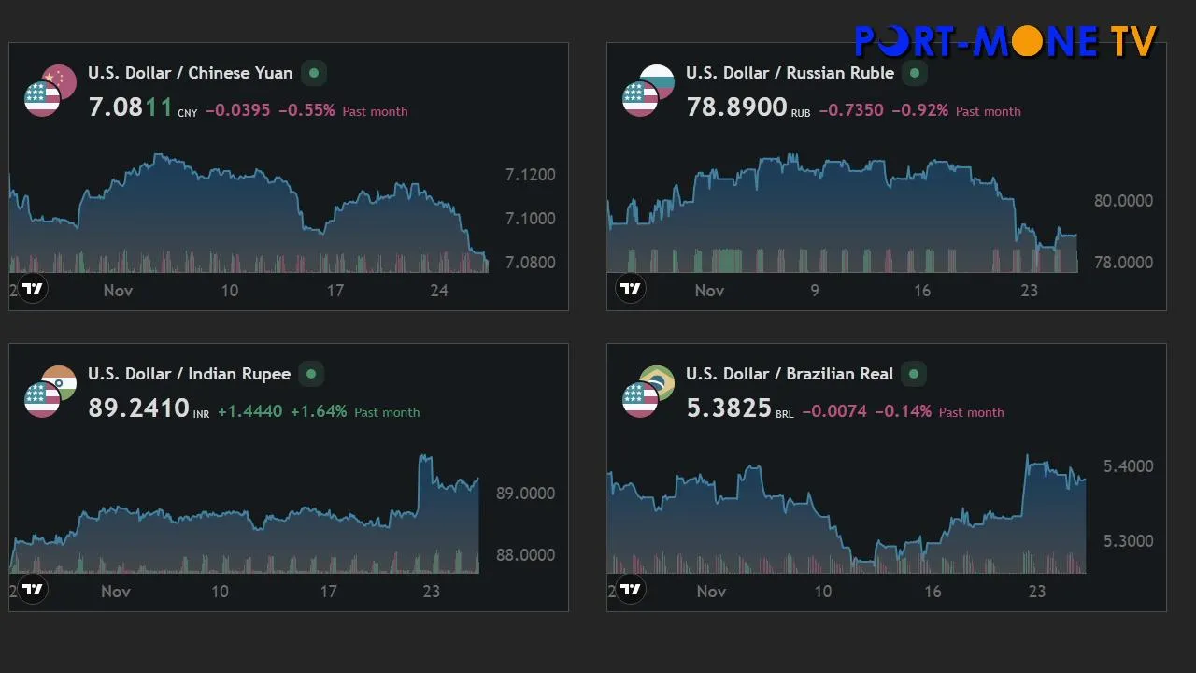
Task: Open the U.S. Dollar / Indian Rupee title
Action: 189,374
